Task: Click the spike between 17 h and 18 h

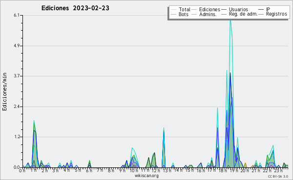Action: pos(217,109)
